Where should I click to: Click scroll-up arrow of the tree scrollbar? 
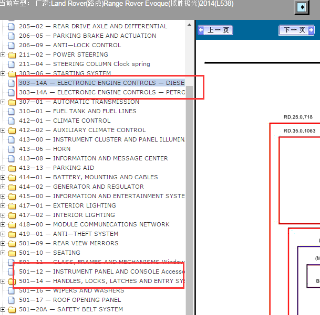tap(189, 25)
